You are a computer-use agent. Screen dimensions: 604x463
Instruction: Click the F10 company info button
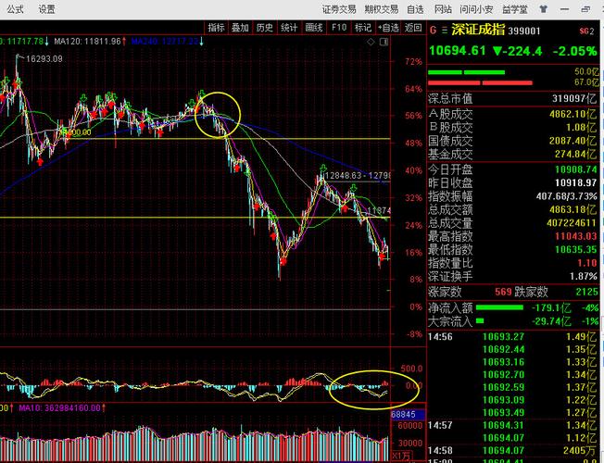tap(338, 28)
